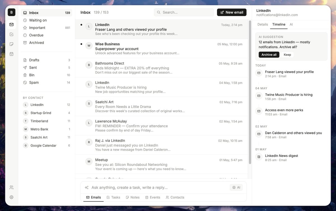Filter by LinkedIn contact in sidebar

coord(46,105)
